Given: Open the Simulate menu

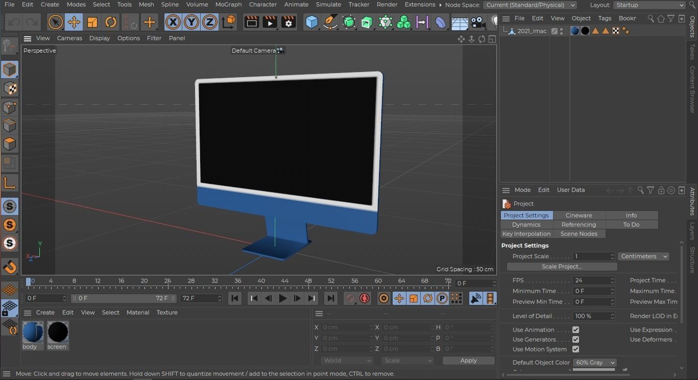Looking at the screenshot, I should (x=328, y=5).
